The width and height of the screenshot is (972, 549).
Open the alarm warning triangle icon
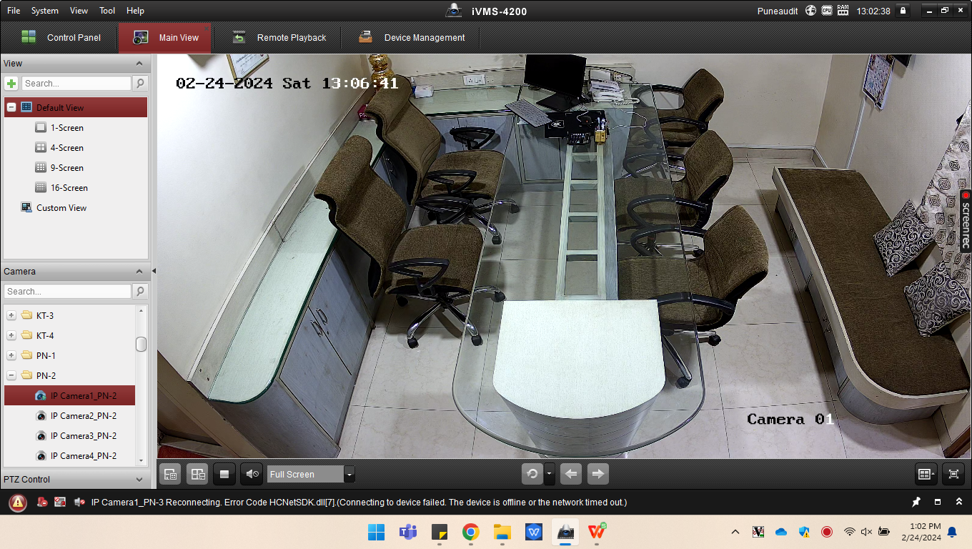coord(18,503)
